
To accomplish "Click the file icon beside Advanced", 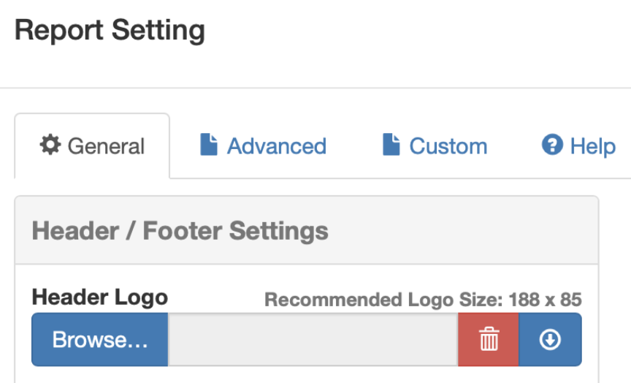I will coord(209,145).
